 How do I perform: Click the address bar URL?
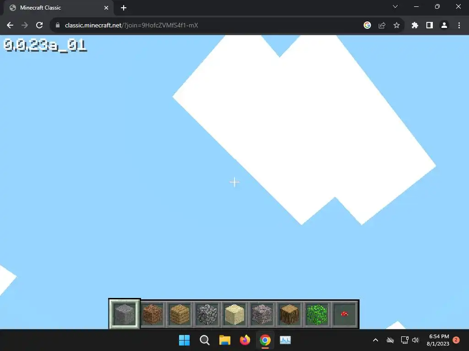click(x=131, y=26)
